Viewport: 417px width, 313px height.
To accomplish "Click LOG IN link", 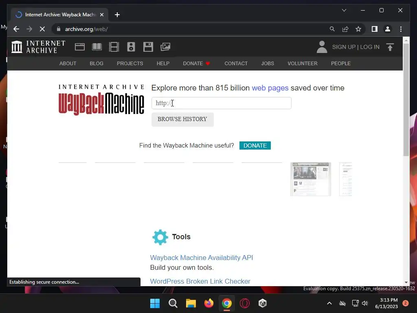I will [x=370, y=47].
